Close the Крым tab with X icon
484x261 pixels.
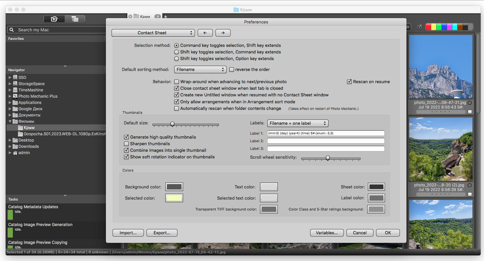click(x=130, y=16)
